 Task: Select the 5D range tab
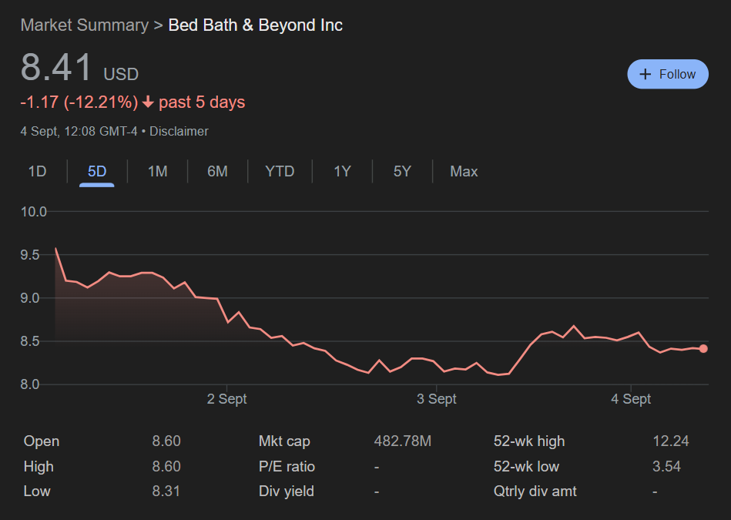click(97, 172)
